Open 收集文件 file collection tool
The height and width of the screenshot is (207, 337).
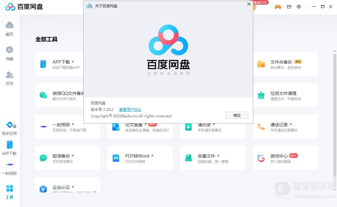point(213,158)
